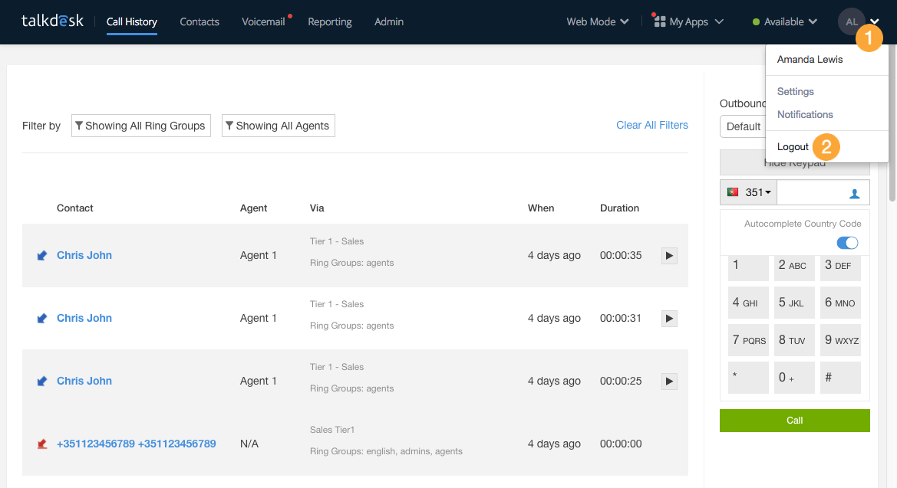This screenshot has width=897, height=488.
Task: Dial keypad digit 2 ABC
Action: point(794,267)
